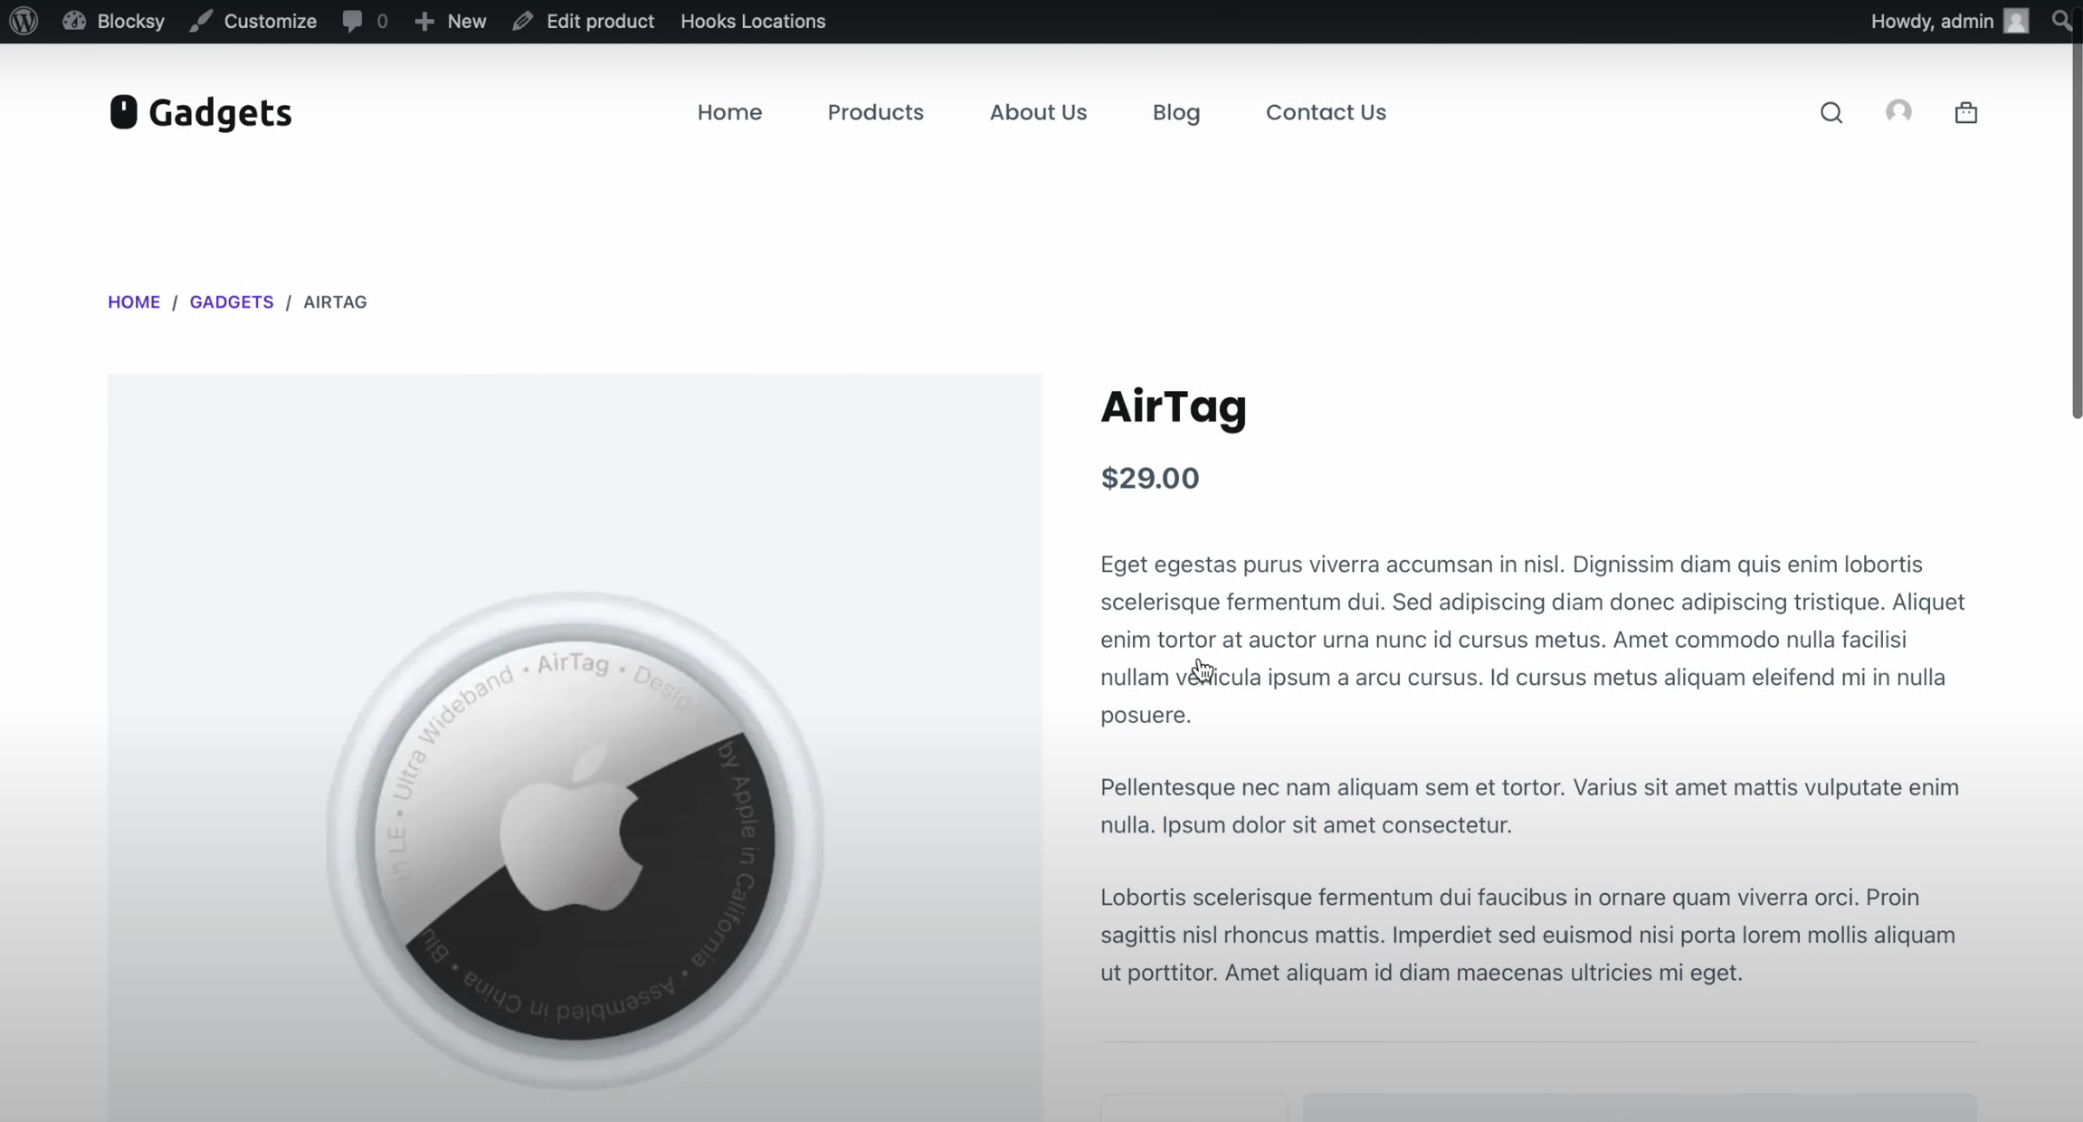Open the Customize admin bar item
The image size is (2083, 1122).
pyautogui.click(x=253, y=21)
